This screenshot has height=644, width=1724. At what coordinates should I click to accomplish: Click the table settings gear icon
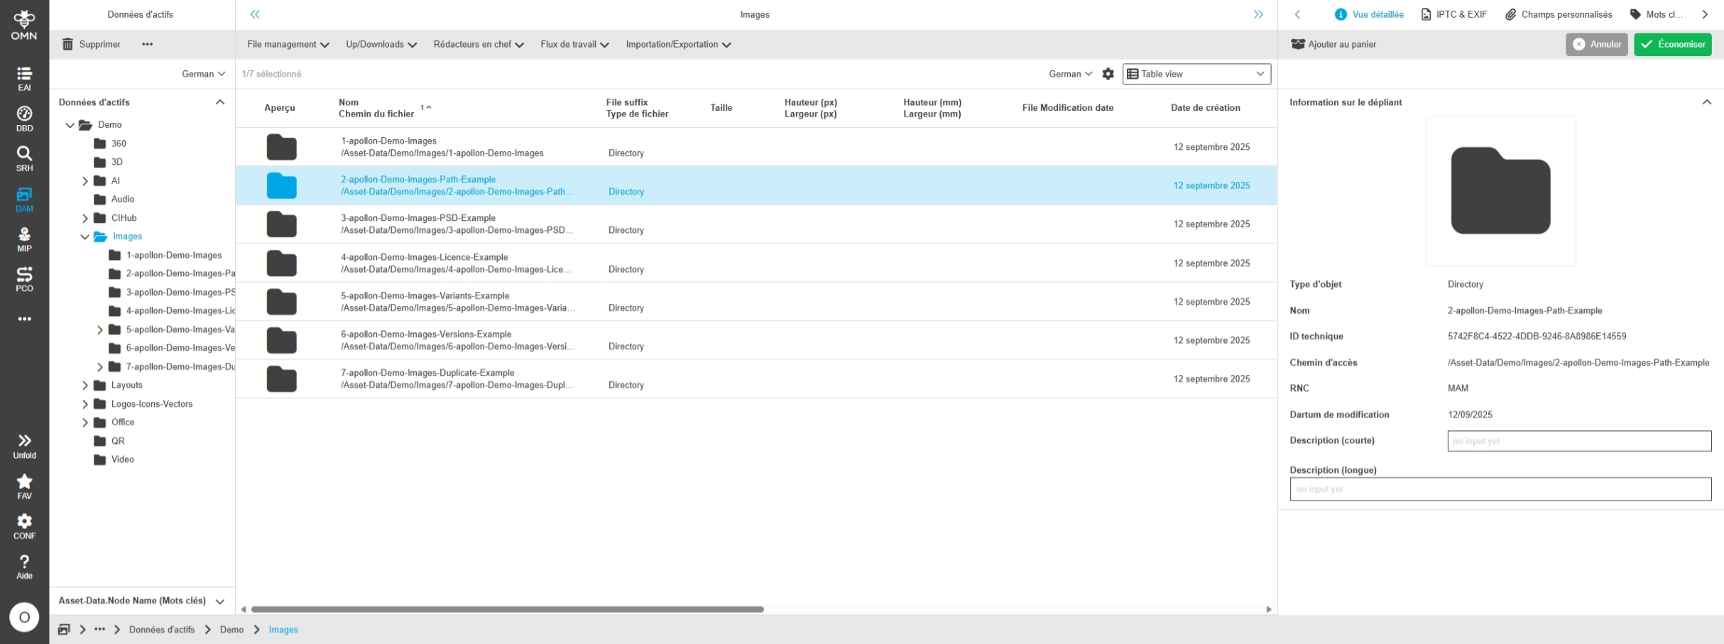pos(1108,74)
